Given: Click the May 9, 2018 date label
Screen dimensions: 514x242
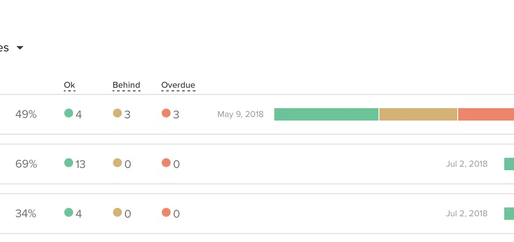Looking at the screenshot, I should click(x=240, y=114).
